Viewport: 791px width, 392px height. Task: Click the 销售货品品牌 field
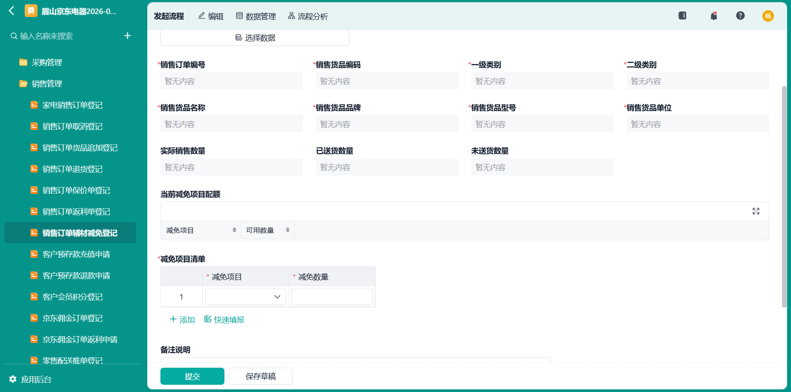[x=387, y=124]
